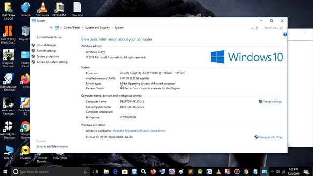Refresh the System window
This screenshot has width=313, height=176.
pyautogui.click(x=257, y=28)
